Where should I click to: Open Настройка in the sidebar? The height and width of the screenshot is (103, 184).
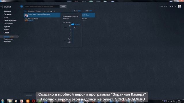[x=7, y=41]
